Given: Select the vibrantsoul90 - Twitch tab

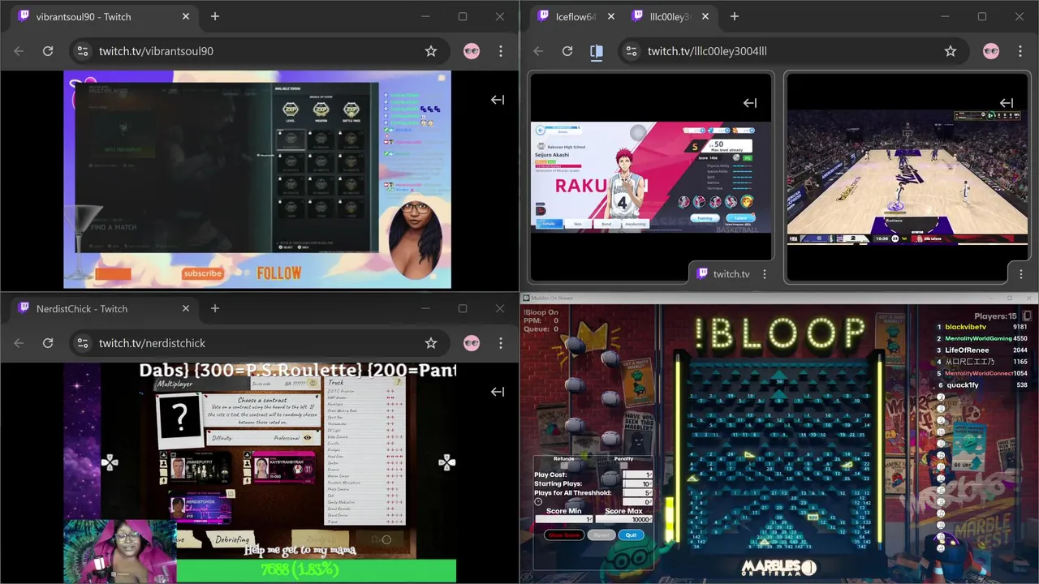Looking at the screenshot, I should pos(104,16).
